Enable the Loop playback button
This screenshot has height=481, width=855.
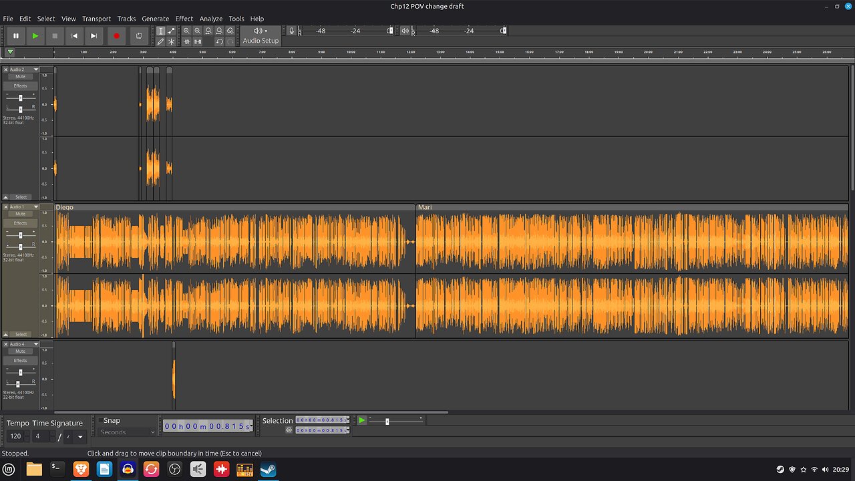(x=139, y=35)
